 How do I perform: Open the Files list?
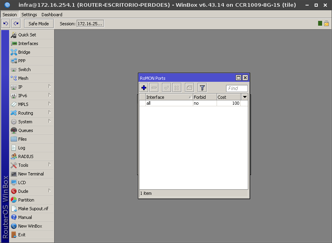click(x=32, y=139)
